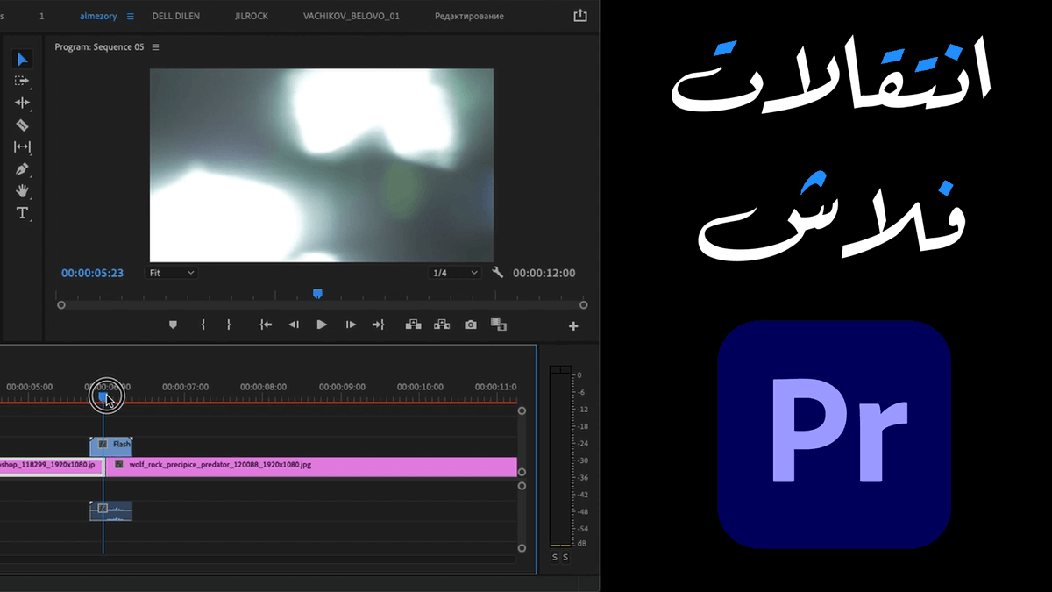The width and height of the screenshot is (1052, 592).
Task: Open the 1/4 playback resolution dropdown
Action: pos(454,273)
